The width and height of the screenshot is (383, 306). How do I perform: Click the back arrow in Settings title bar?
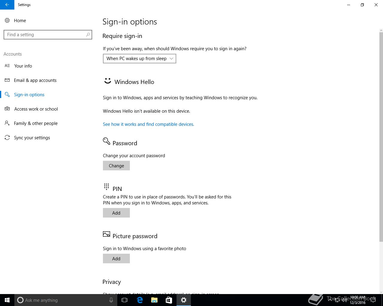(7, 5)
